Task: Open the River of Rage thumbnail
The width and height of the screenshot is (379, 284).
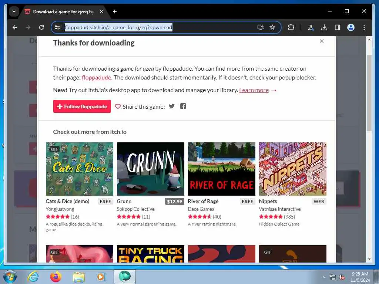Action: click(222, 169)
